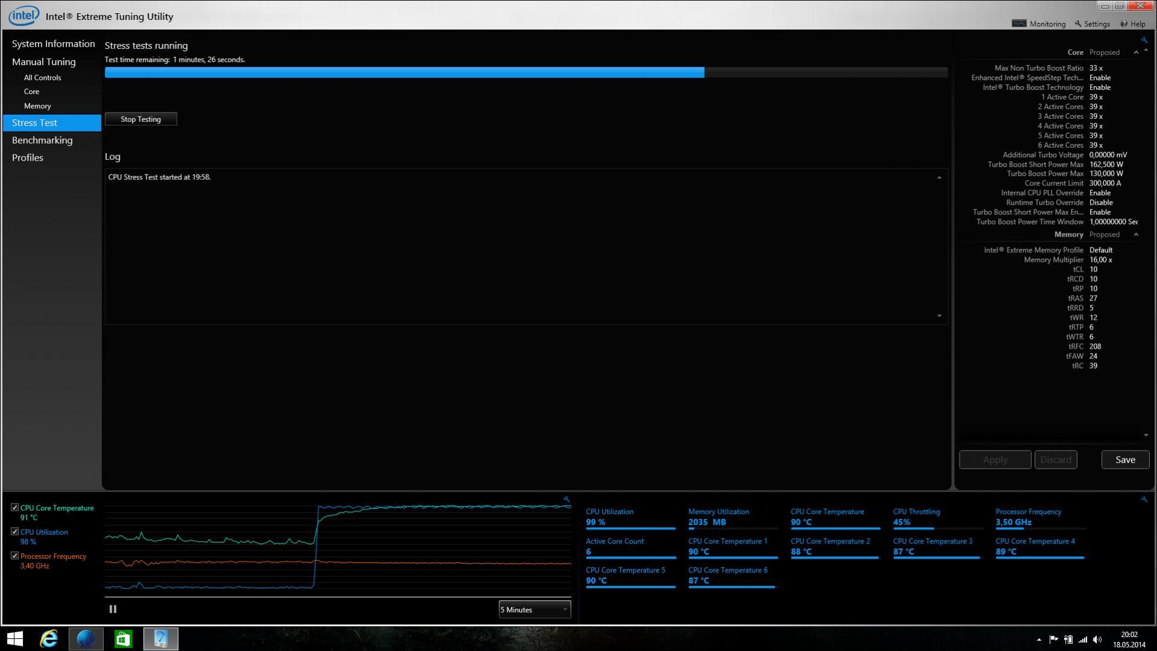
Task: Click the Intel Extreme Memory Profile value Default
Action: [1101, 250]
